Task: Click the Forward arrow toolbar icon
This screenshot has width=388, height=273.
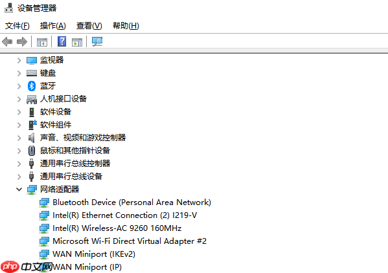Action: pyautogui.click(x=22, y=41)
